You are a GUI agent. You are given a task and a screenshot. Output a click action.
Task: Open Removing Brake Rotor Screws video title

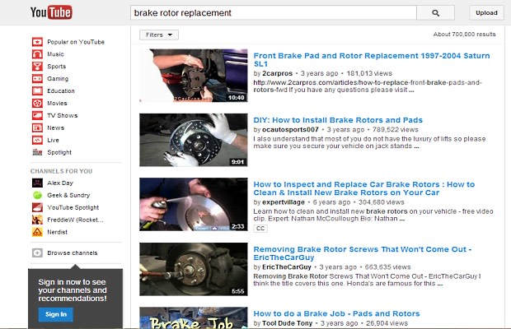tap(363, 253)
